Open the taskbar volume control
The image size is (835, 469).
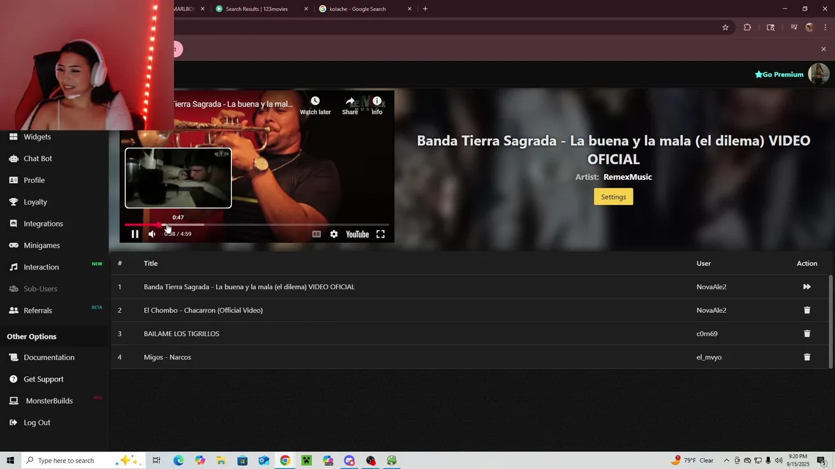coord(779,461)
